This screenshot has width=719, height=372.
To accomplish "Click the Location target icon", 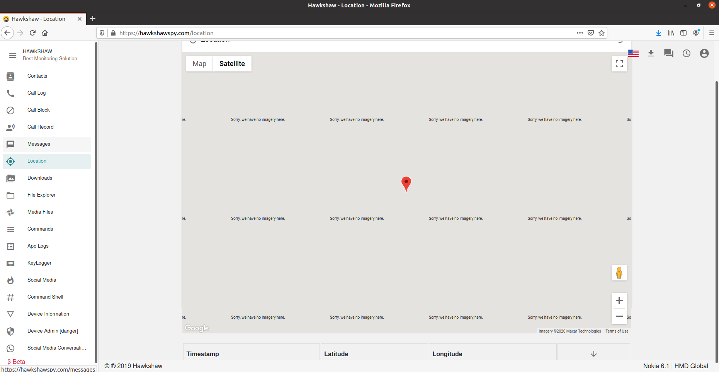I will tap(10, 161).
